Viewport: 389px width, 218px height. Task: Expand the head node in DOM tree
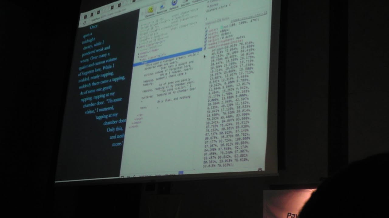pos(139,54)
